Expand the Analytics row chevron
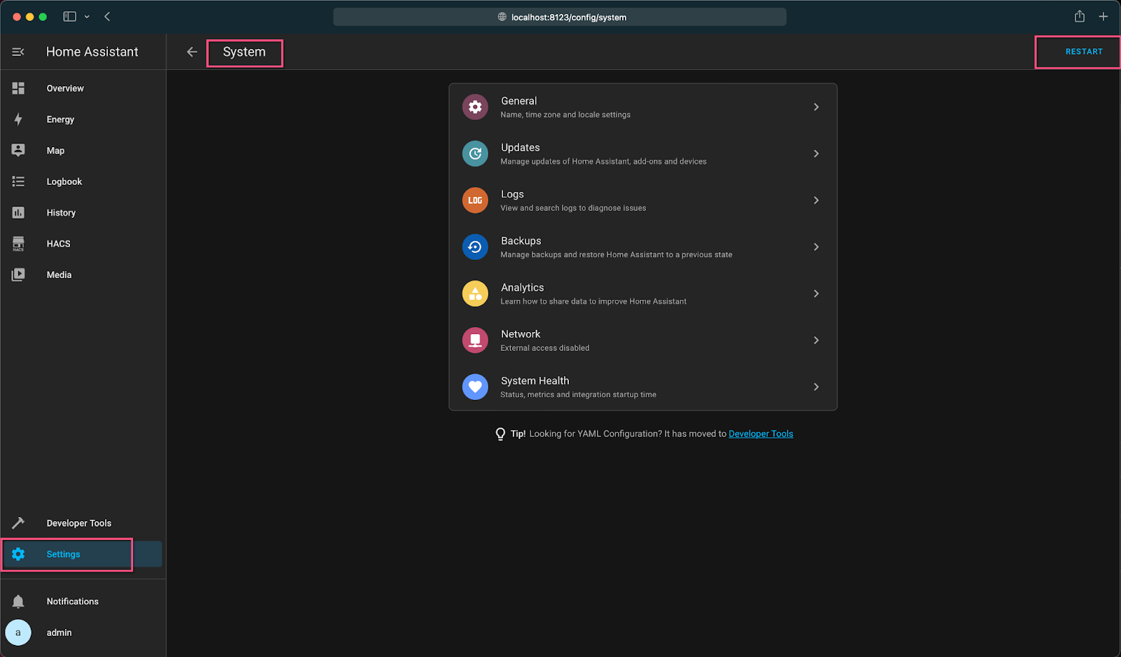Screen dimensions: 1121x657 pyautogui.click(x=816, y=293)
